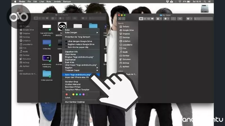Select Google Drive in My folder sidebar
Image resolution: width=225 pixels, height=126 pixels.
tap(127, 30)
